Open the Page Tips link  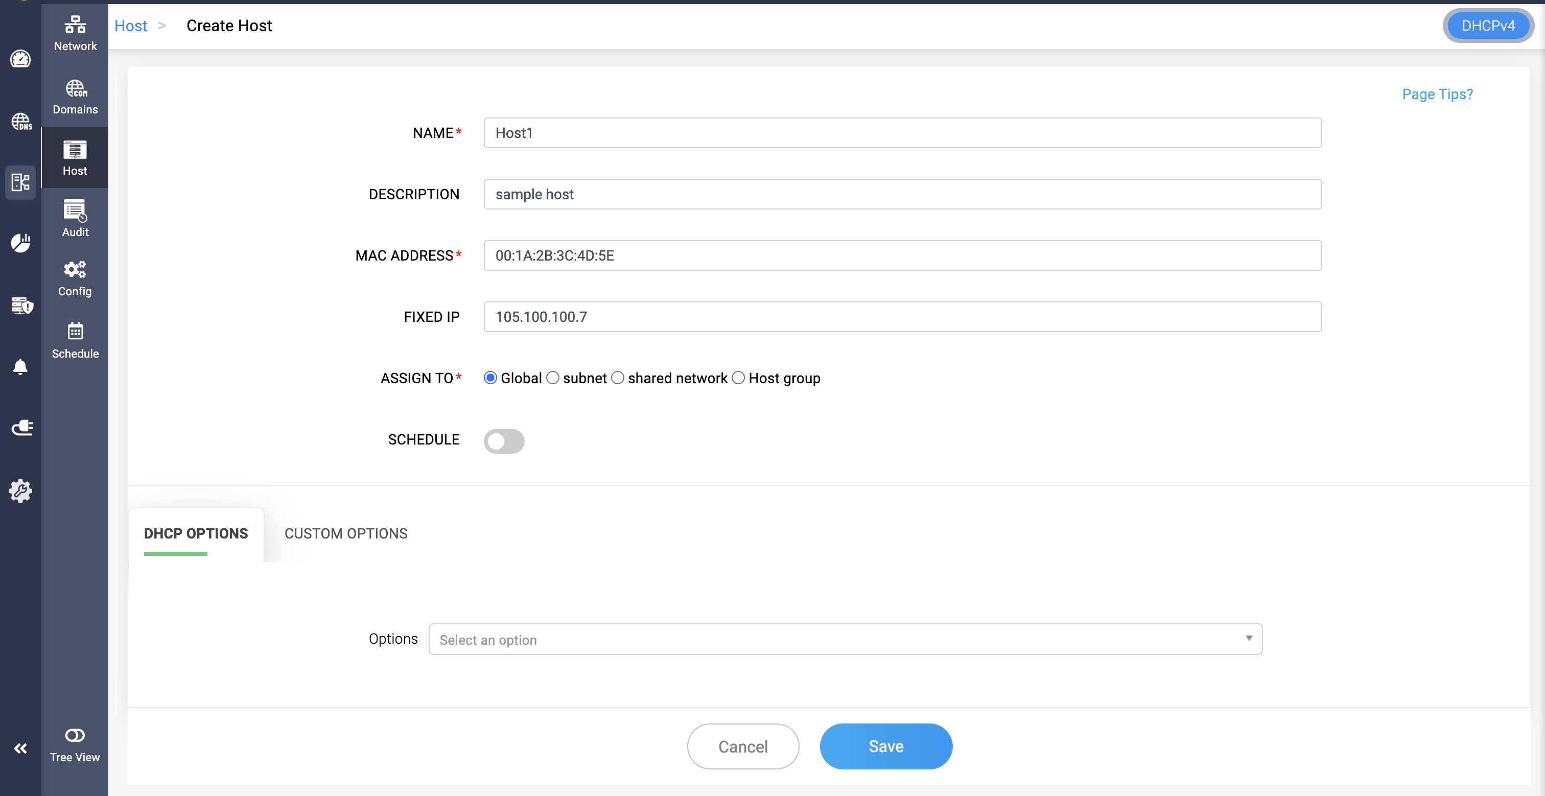click(1437, 94)
